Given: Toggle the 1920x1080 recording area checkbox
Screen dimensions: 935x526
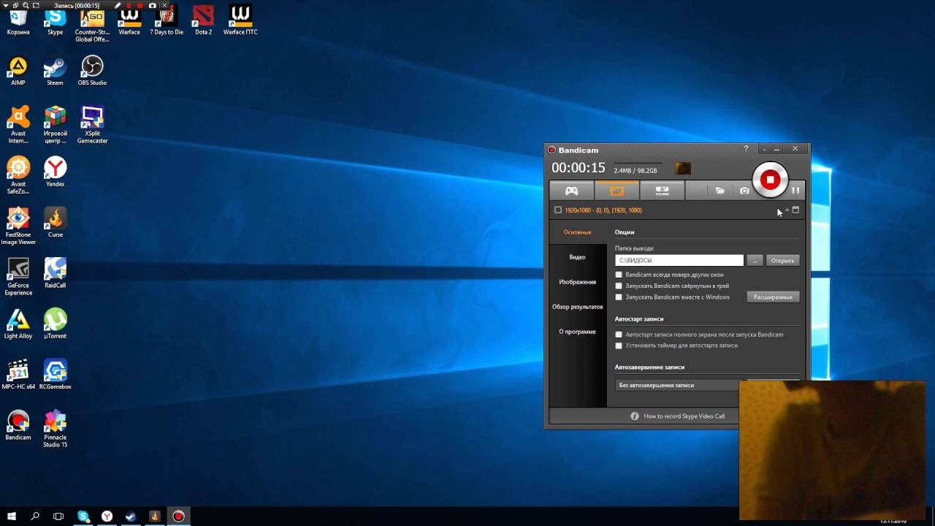Looking at the screenshot, I should 558,210.
